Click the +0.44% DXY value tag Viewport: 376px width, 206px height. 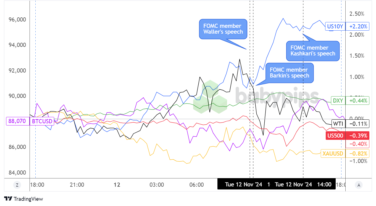[358, 101]
